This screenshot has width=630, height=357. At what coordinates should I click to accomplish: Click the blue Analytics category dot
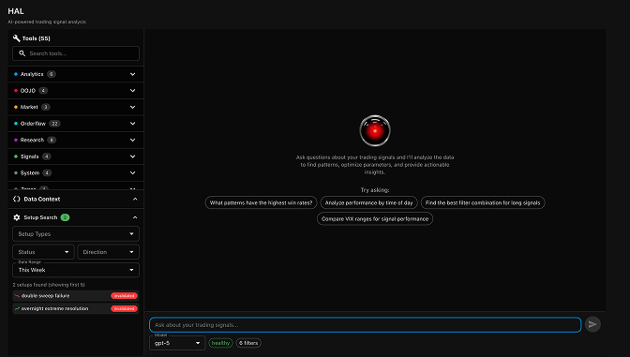click(x=16, y=74)
